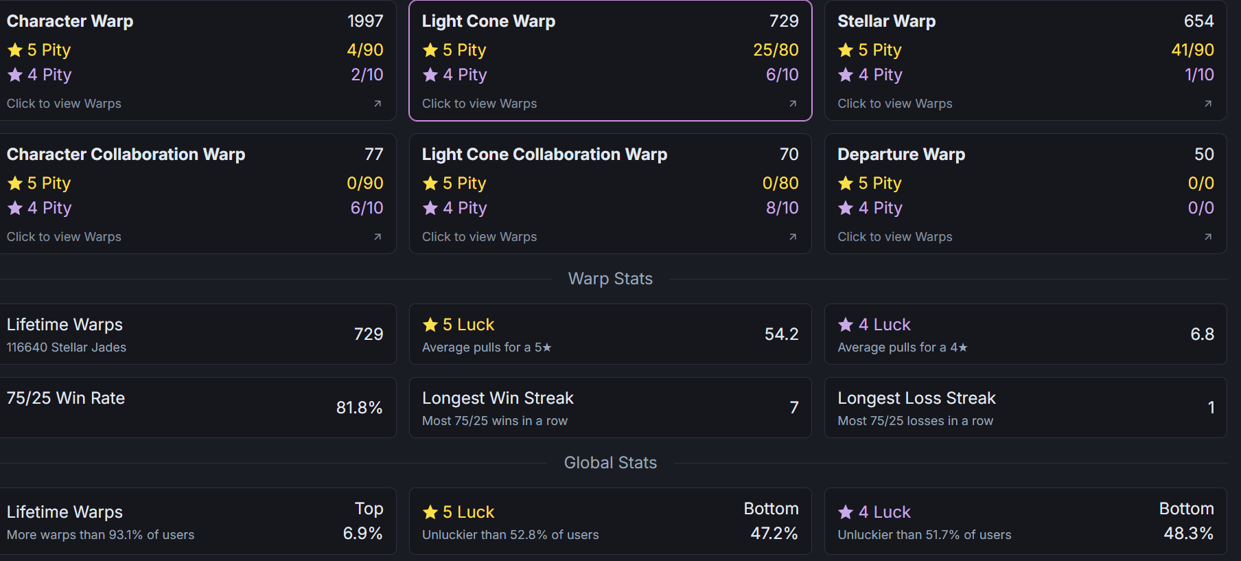Select the Longest Win Streak card
Image resolution: width=1241 pixels, height=561 pixels.
click(610, 407)
